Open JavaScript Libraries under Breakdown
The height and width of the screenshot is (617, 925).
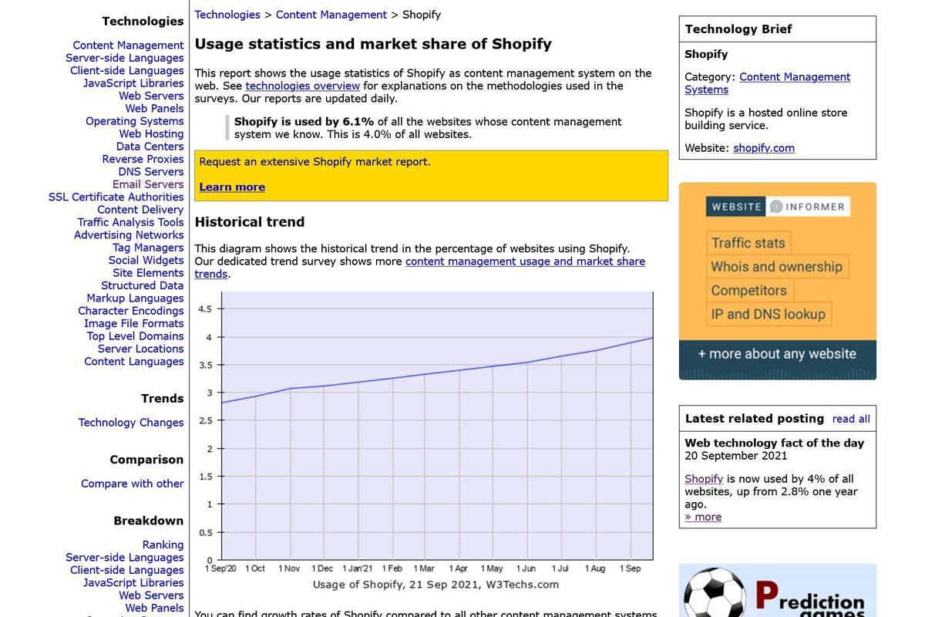click(133, 583)
